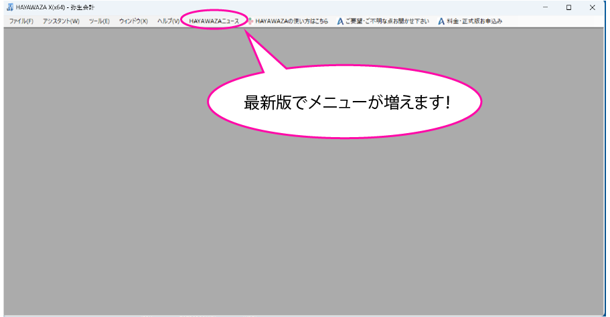Open the ウィンドウ(X) menu
Viewport: 610px width, 317px height.
(133, 21)
